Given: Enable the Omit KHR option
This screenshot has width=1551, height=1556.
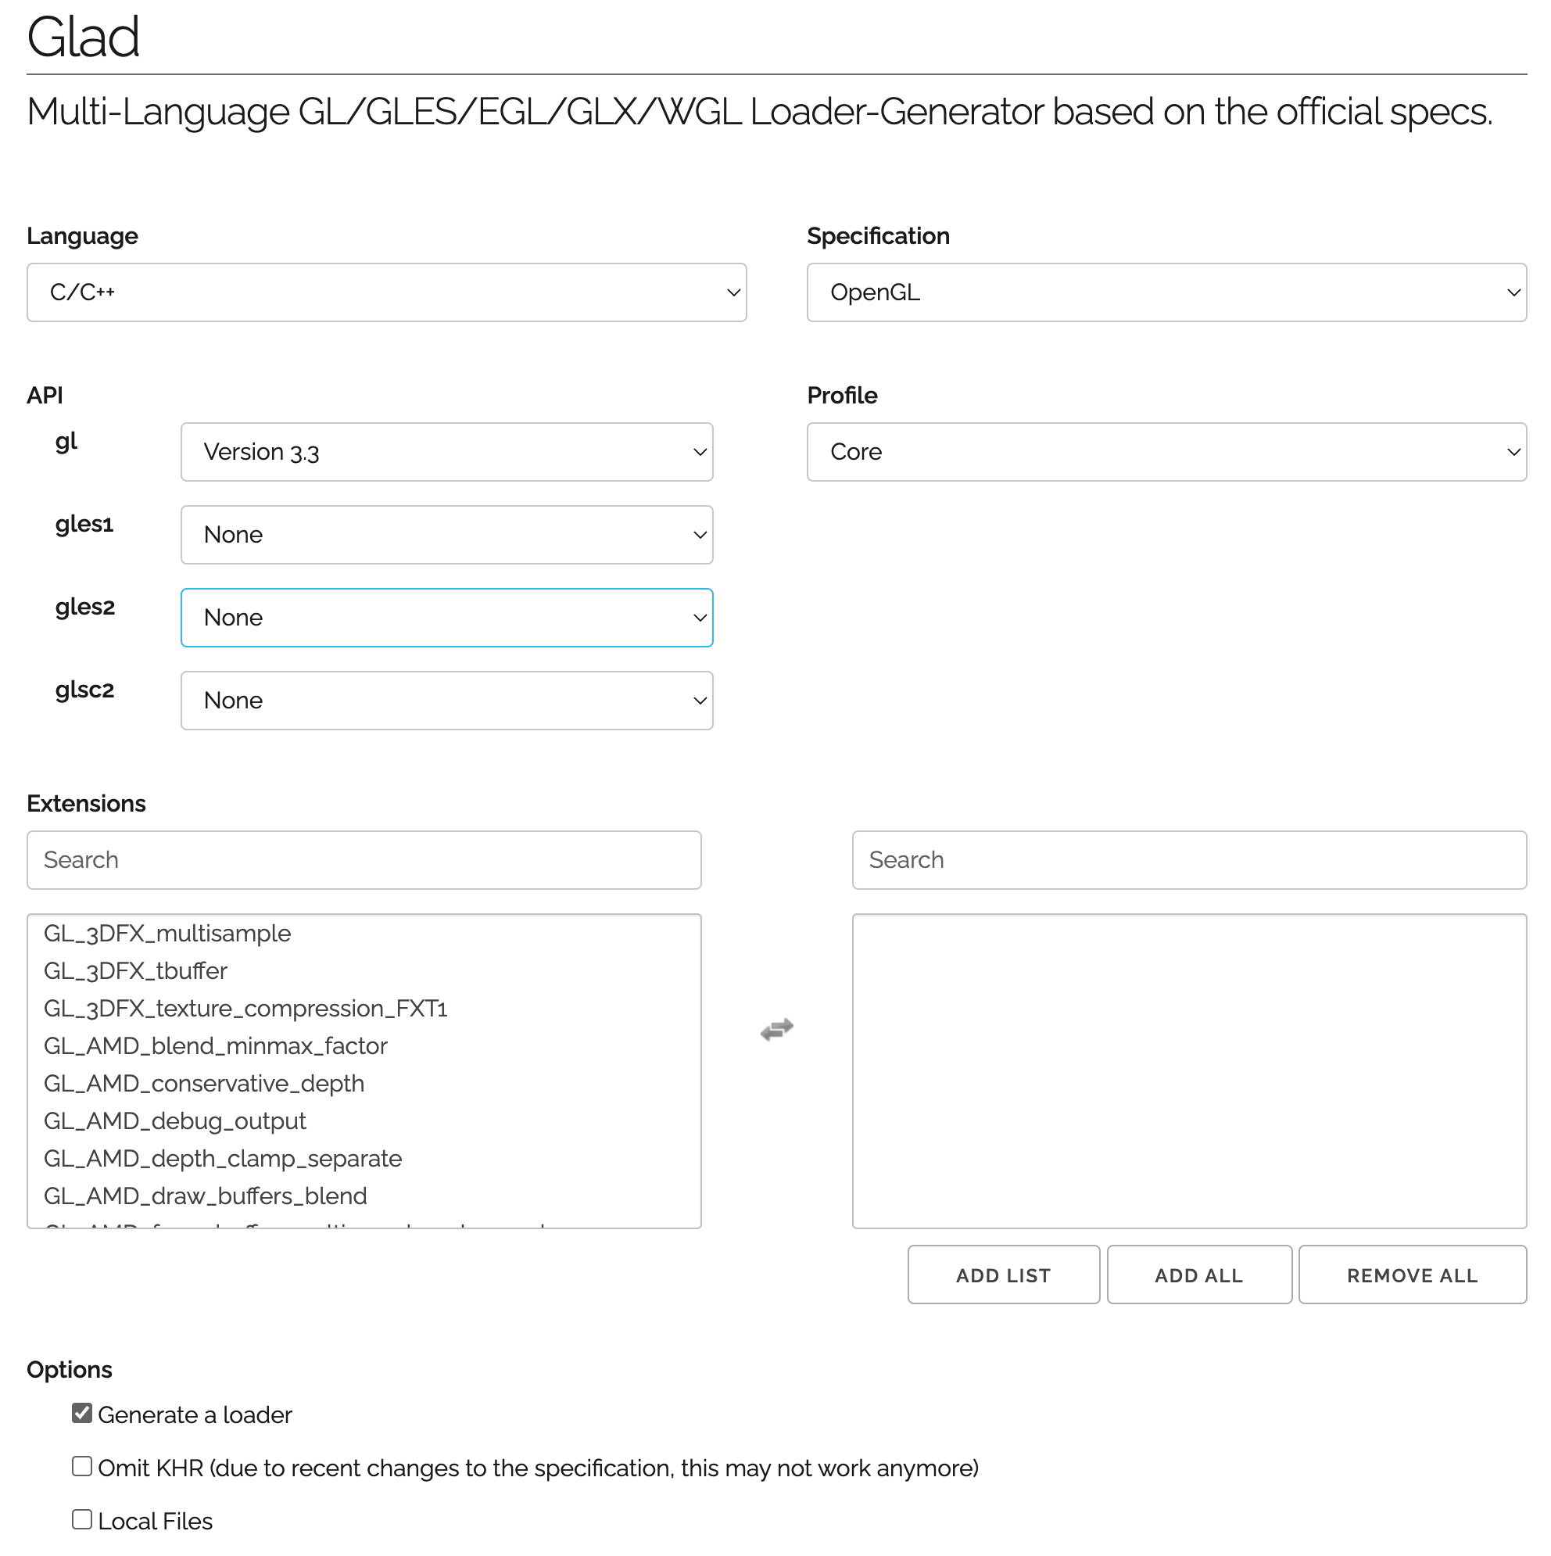Looking at the screenshot, I should pyautogui.click(x=82, y=1466).
